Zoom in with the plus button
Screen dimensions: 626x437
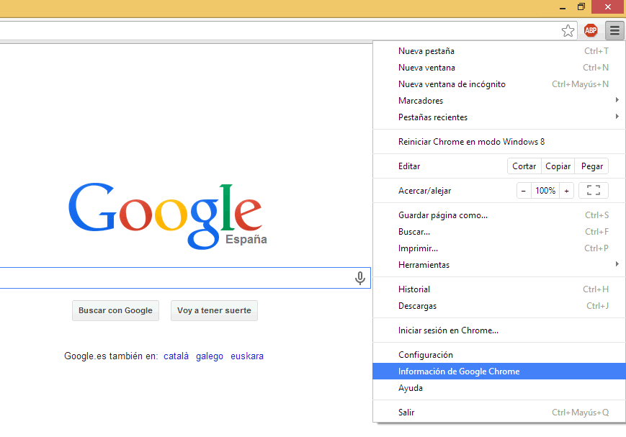pyautogui.click(x=566, y=191)
